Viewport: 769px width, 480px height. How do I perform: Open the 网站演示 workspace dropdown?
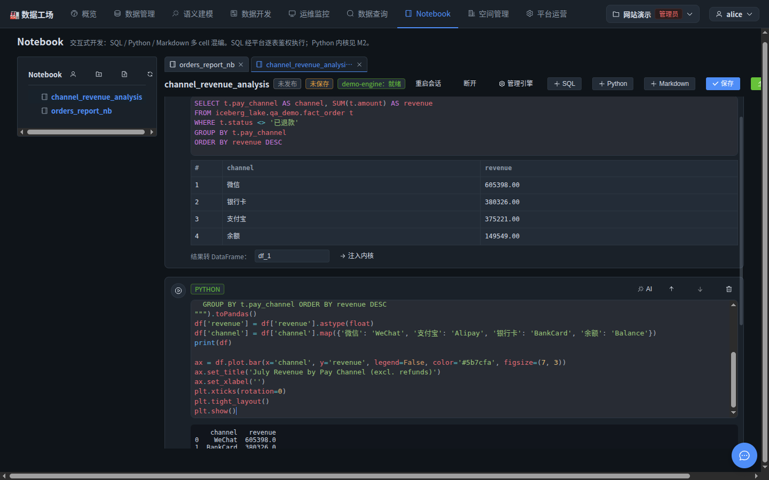(653, 14)
